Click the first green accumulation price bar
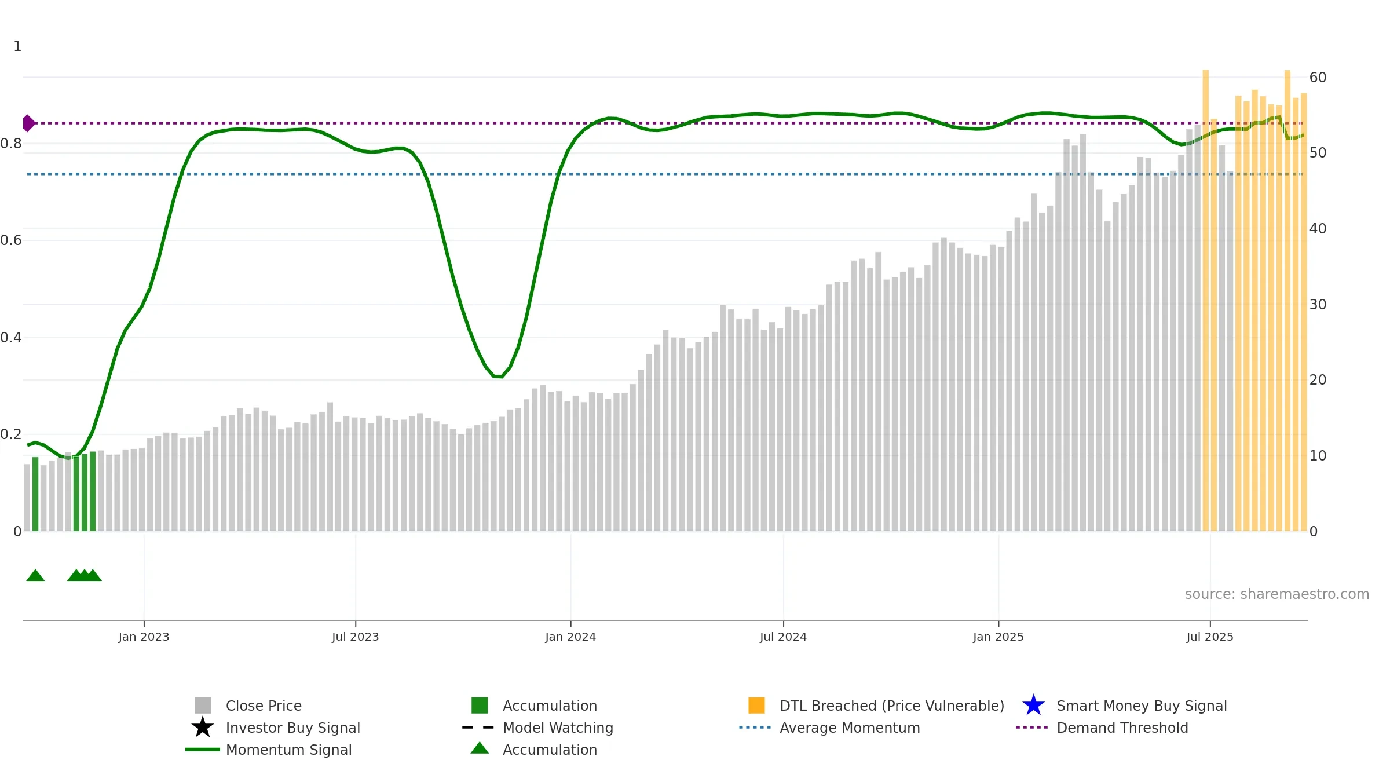 [35, 494]
